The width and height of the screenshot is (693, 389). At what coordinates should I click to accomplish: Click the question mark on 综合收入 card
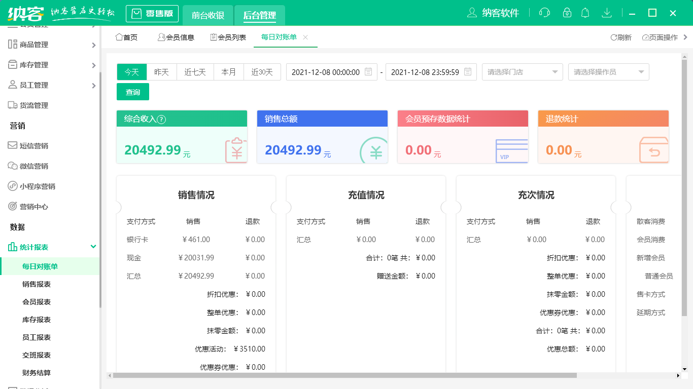point(160,119)
